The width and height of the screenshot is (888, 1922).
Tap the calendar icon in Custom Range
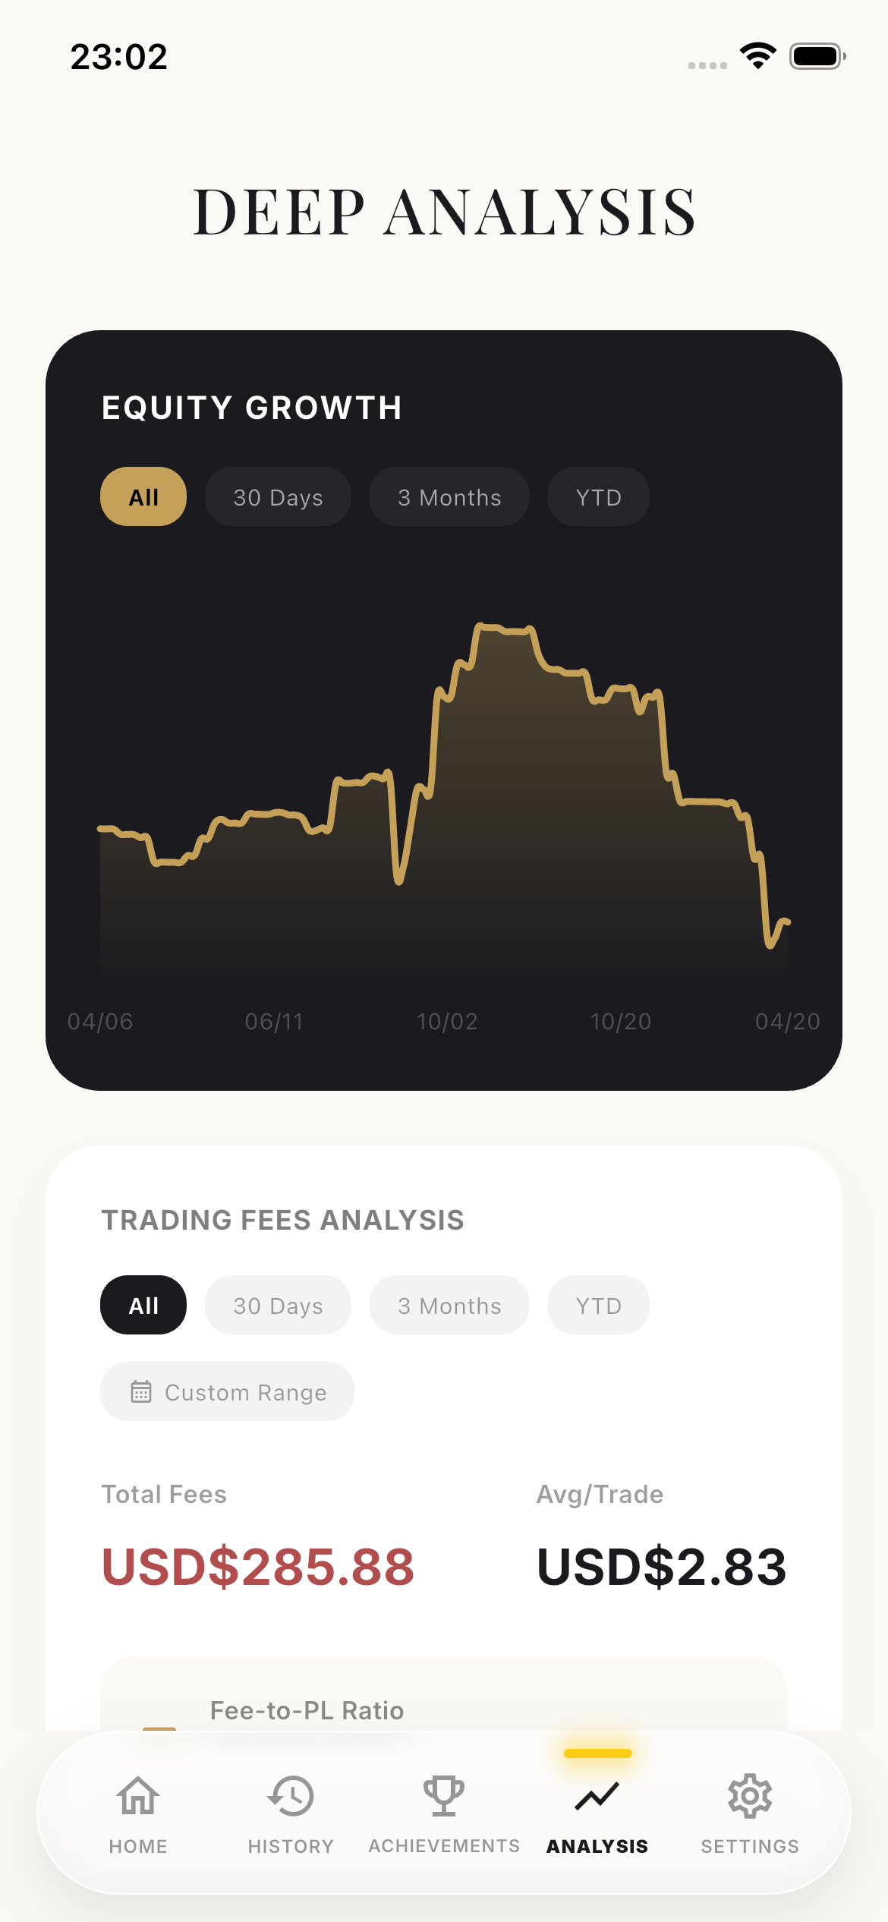pos(141,1391)
